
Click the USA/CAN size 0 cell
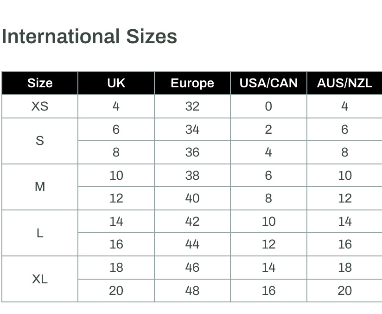click(268, 106)
